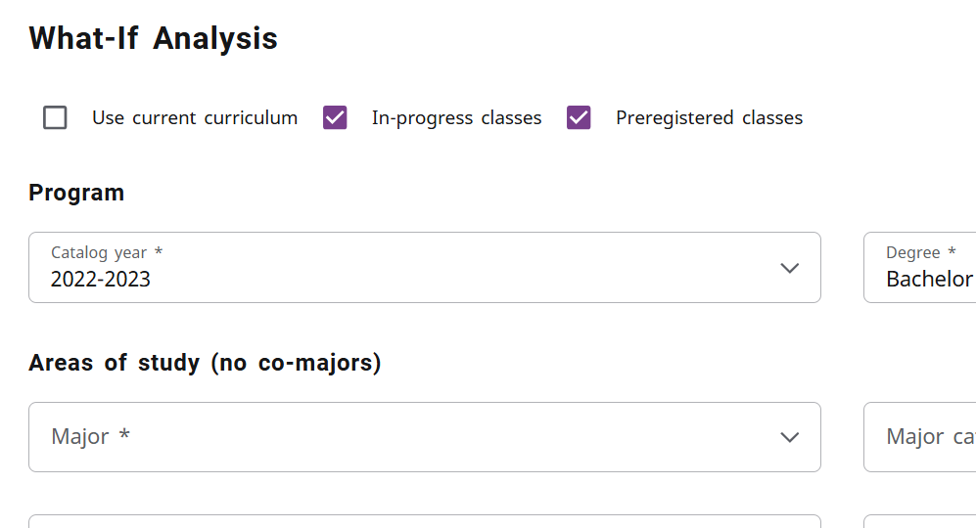Click the Major field chevron arrow
The height and width of the screenshot is (528, 976).
coord(790,437)
